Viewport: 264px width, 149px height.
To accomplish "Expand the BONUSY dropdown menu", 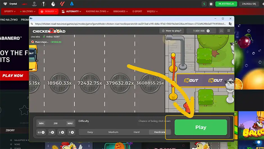I will pos(49,12).
